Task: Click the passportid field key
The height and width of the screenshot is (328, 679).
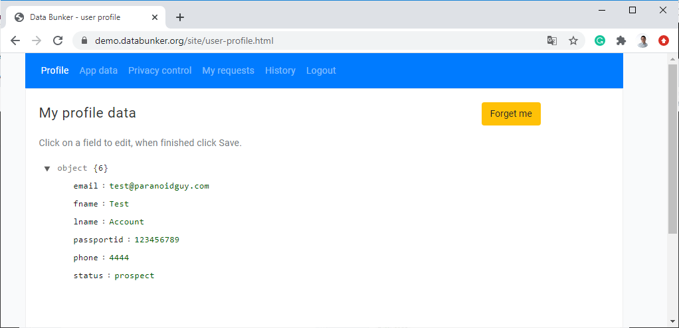Action: point(98,240)
